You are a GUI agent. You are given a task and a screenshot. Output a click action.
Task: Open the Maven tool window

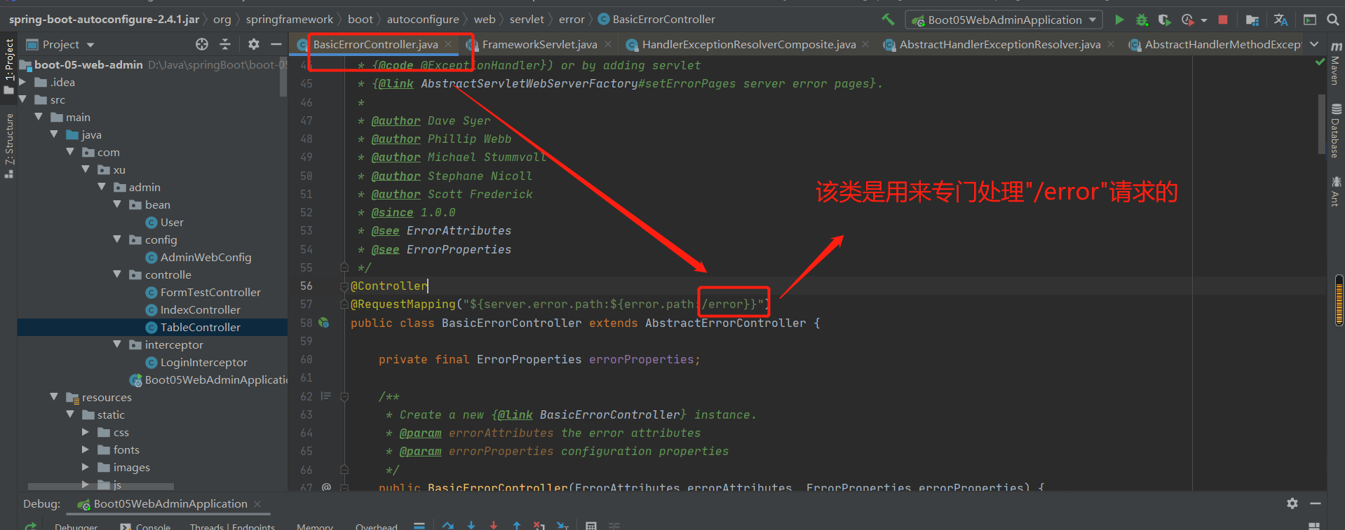pyautogui.click(x=1336, y=64)
